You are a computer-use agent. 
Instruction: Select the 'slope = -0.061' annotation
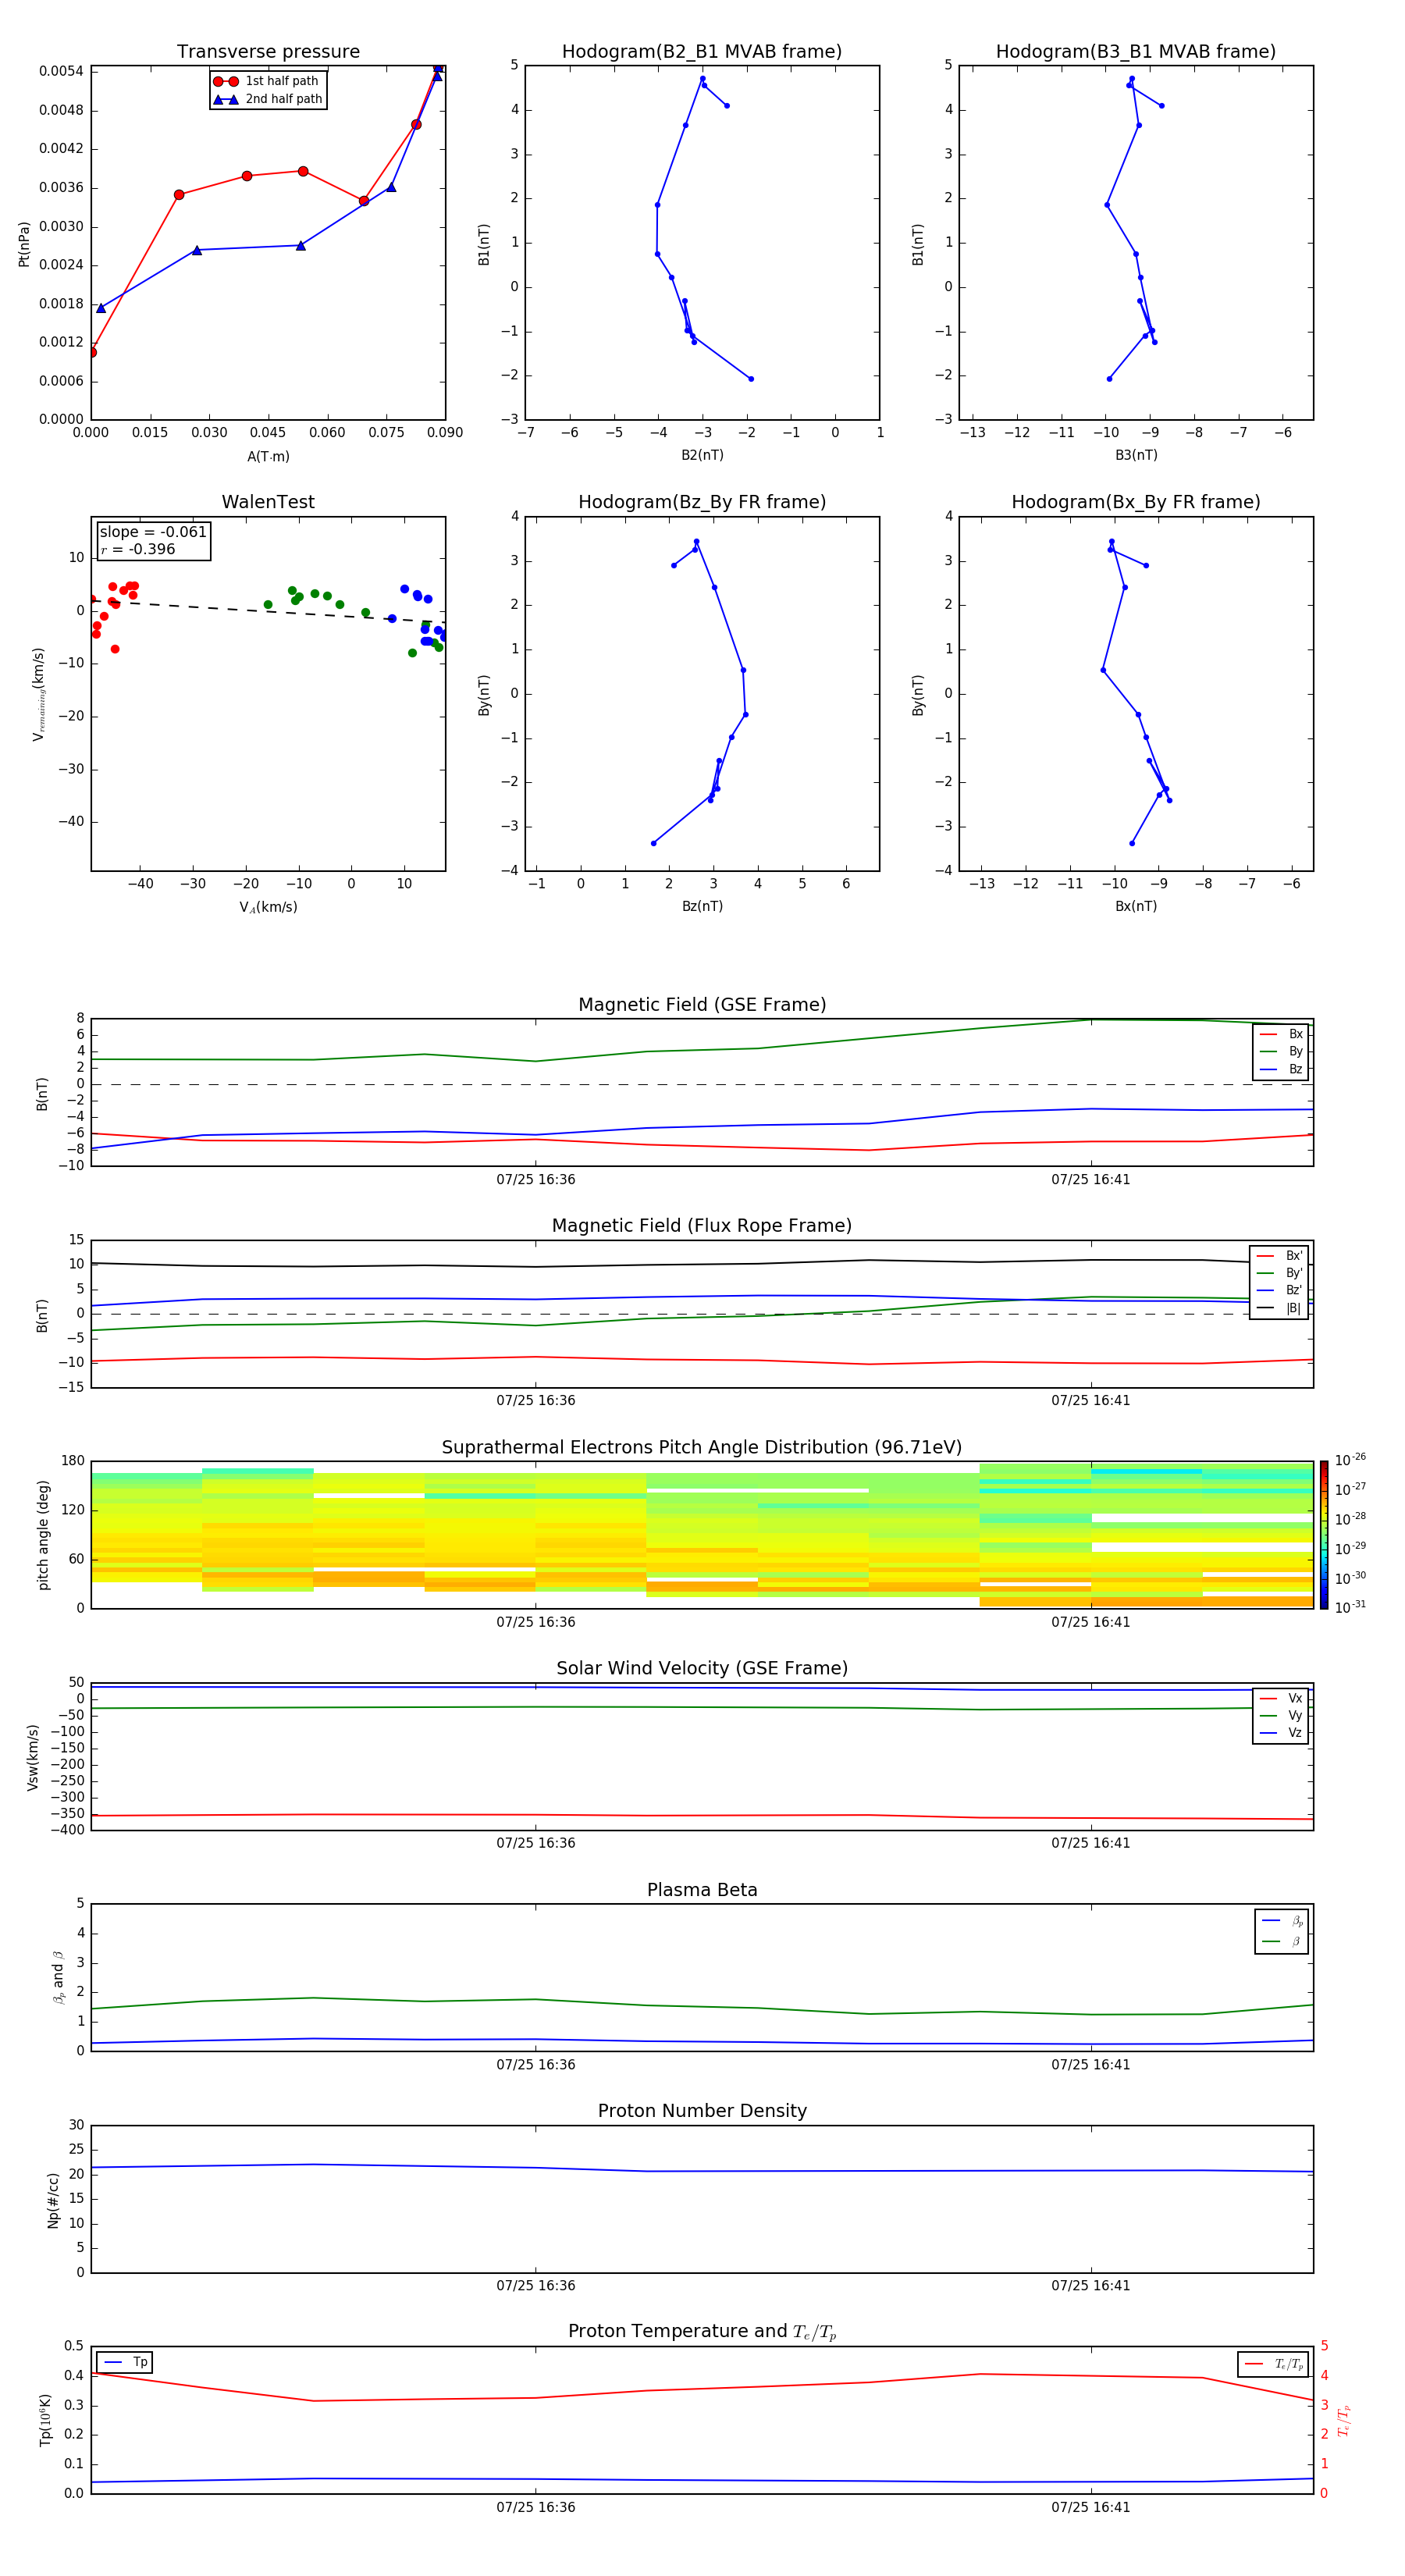(x=153, y=532)
